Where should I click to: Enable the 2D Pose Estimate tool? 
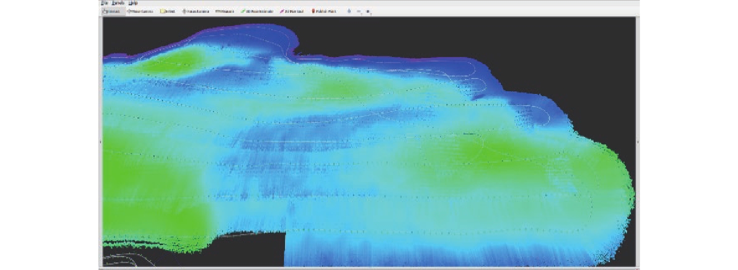coord(256,11)
